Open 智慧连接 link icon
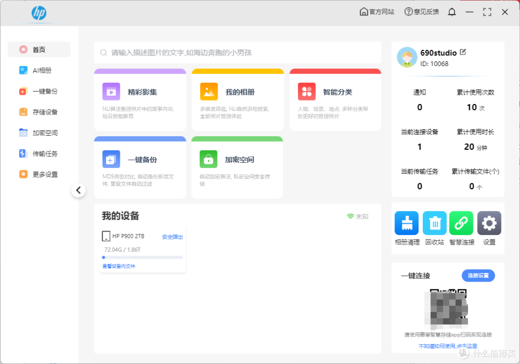Screen dimensions: 520x364 coord(461,223)
